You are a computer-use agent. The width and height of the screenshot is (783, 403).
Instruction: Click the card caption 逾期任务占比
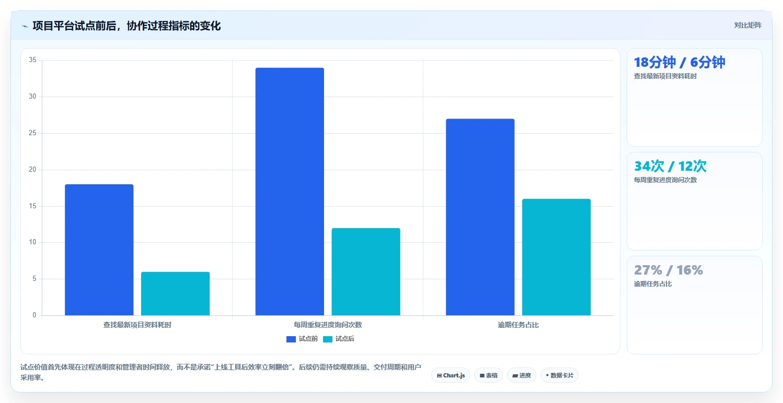[653, 284]
